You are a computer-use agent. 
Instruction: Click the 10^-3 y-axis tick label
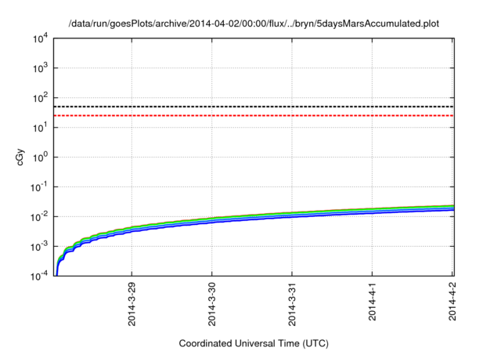(39, 247)
